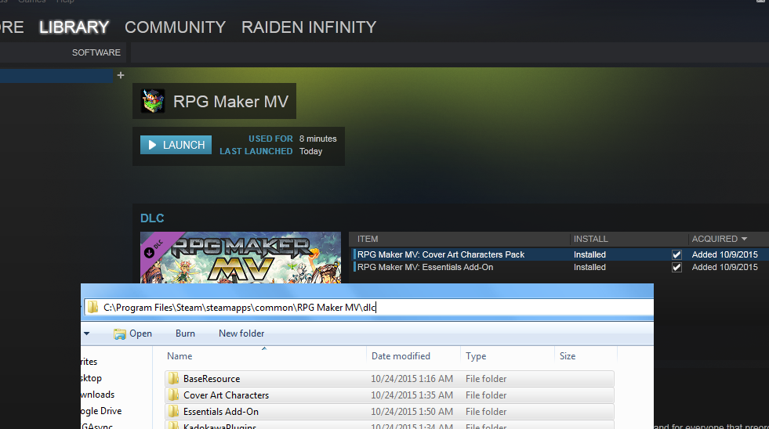Click the selected item in Steam sidebar
This screenshot has height=429, width=769.
click(x=56, y=75)
